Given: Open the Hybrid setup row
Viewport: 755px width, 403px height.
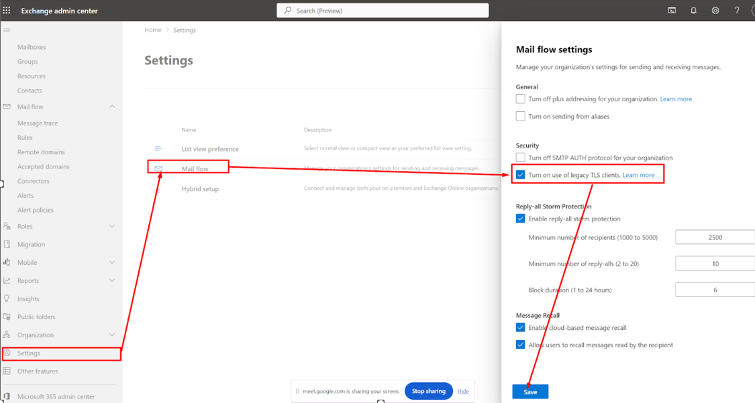Looking at the screenshot, I should [323, 188].
